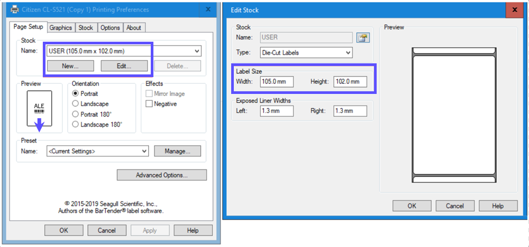Click the stock name picker icon in Edit Stock

click(363, 37)
